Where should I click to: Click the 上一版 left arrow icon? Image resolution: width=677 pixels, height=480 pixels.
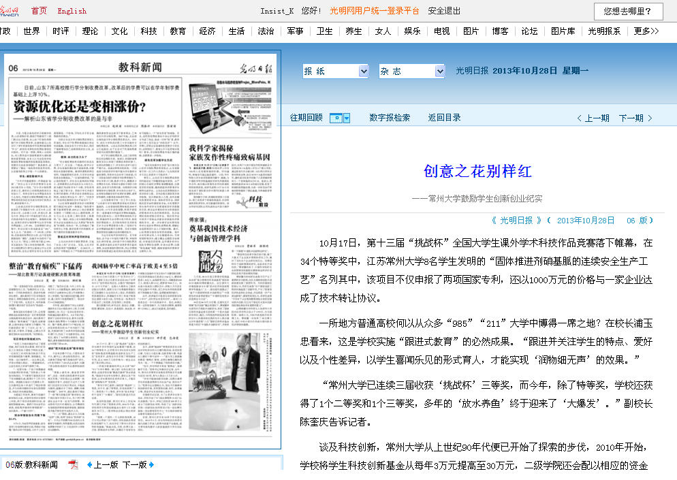pyautogui.click(x=89, y=465)
